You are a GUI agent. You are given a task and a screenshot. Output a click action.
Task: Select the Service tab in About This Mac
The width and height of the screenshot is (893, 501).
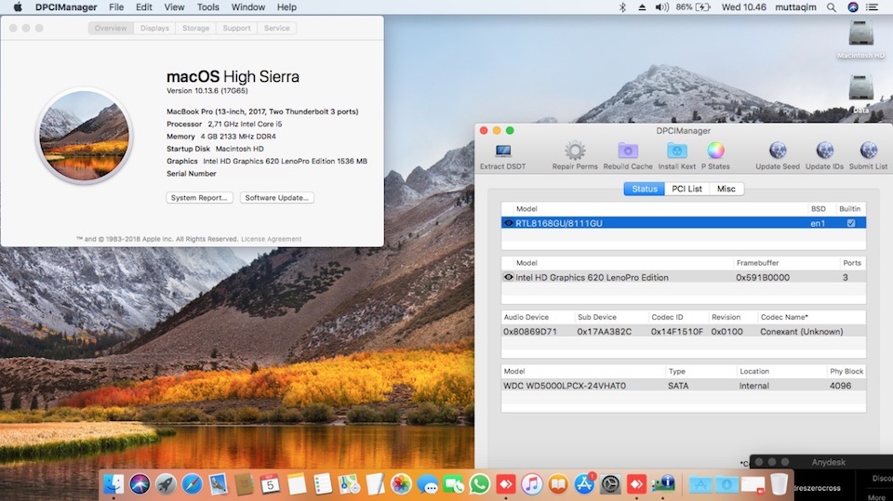click(x=277, y=28)
